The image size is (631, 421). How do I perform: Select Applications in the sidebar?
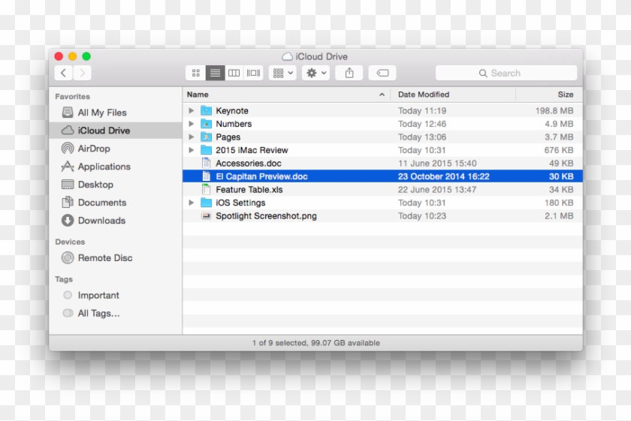[104, 167]
